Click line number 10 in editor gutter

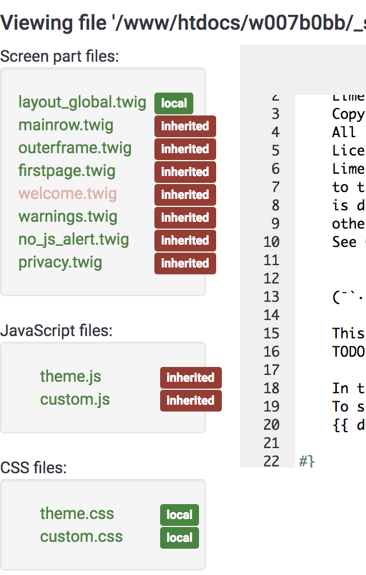tap(272, 242)
